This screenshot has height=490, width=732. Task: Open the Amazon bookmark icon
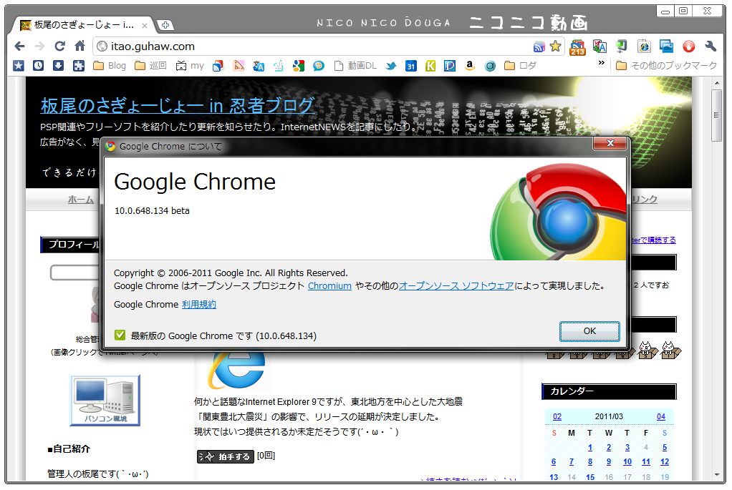470,67
